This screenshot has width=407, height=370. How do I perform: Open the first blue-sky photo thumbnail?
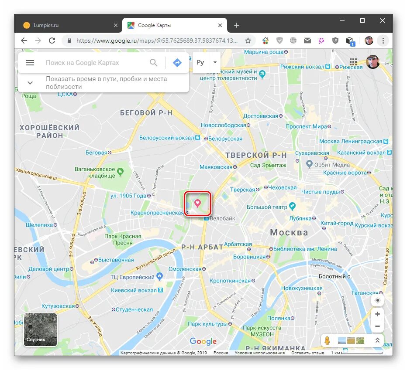341,340
